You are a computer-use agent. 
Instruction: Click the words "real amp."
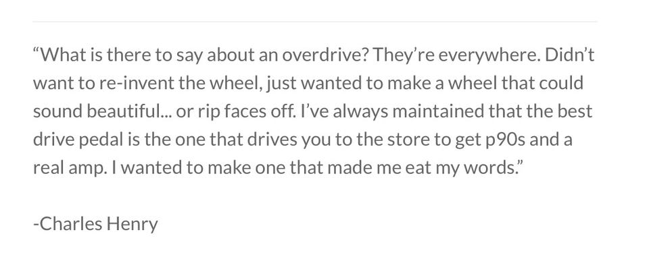click(x=69, y=169)
